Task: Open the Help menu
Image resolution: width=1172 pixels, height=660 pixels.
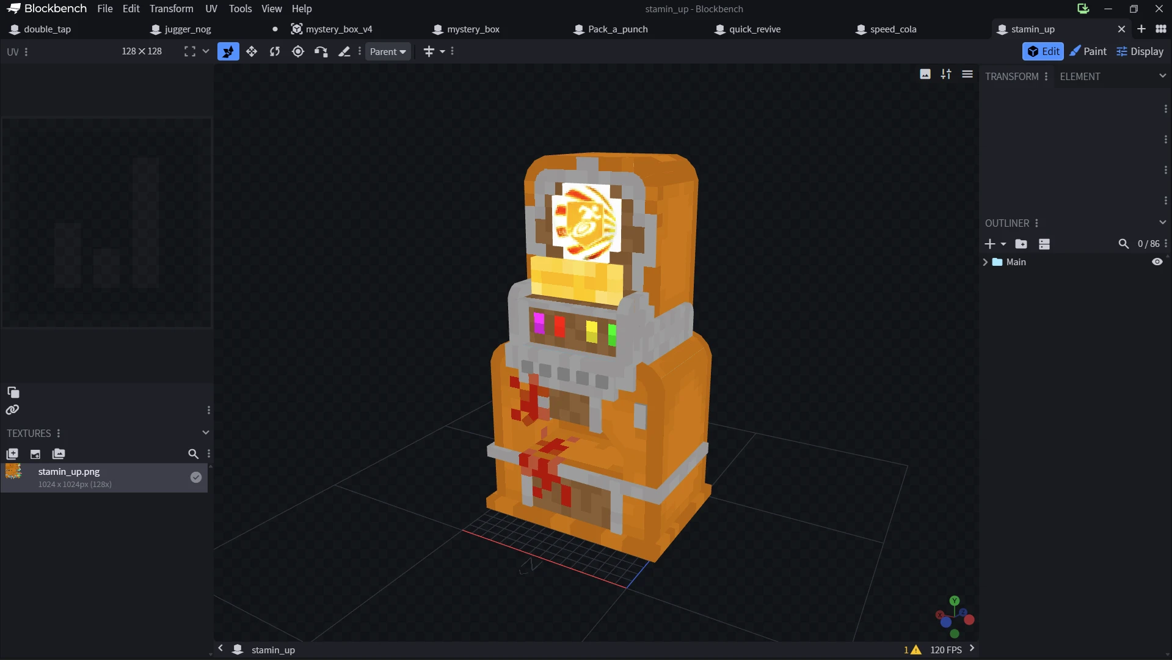Action: [302, 9]
